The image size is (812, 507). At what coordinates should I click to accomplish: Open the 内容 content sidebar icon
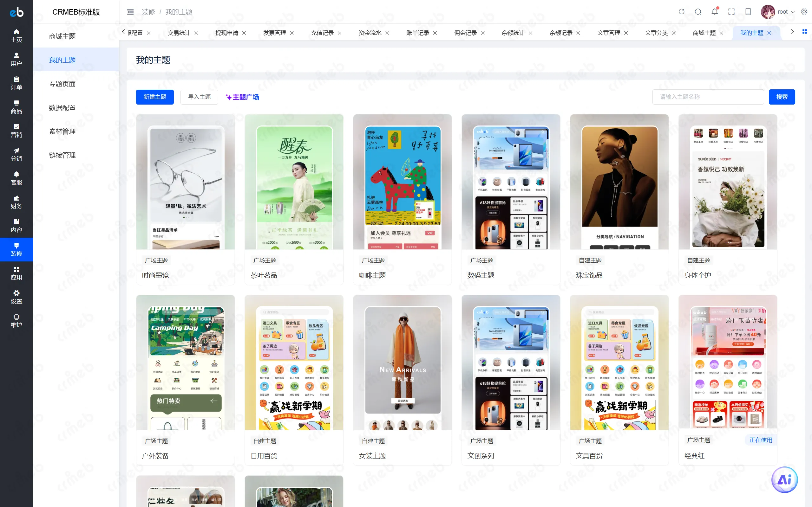coord(16,226)
